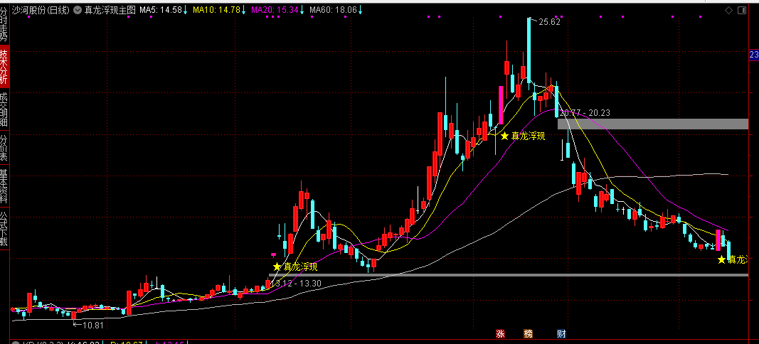Click the window layout icon beside the diamond
This screenshot has width=759, height=344.
point(741,10)
